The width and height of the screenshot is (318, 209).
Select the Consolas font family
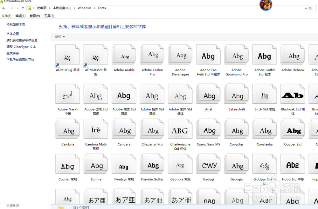pyautogui.click(x=237, y=129)
